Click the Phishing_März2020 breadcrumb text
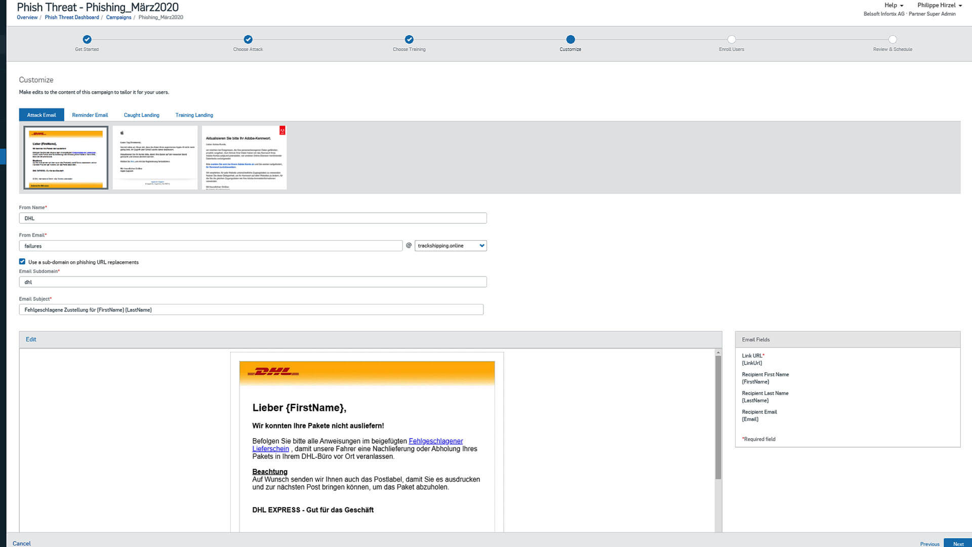972x547 pixels. click(161, 17)
